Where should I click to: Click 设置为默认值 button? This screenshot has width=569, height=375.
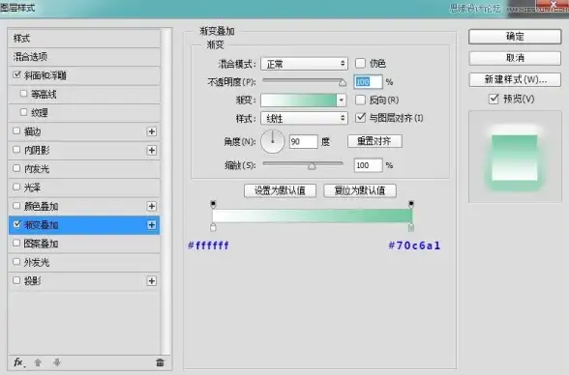coord(280,190)
